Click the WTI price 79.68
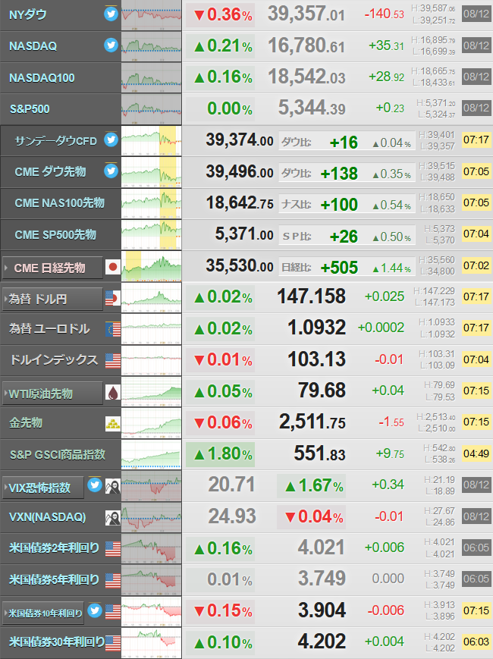The height and width of the screenshot is (659, 493). [x=322, y=391]
